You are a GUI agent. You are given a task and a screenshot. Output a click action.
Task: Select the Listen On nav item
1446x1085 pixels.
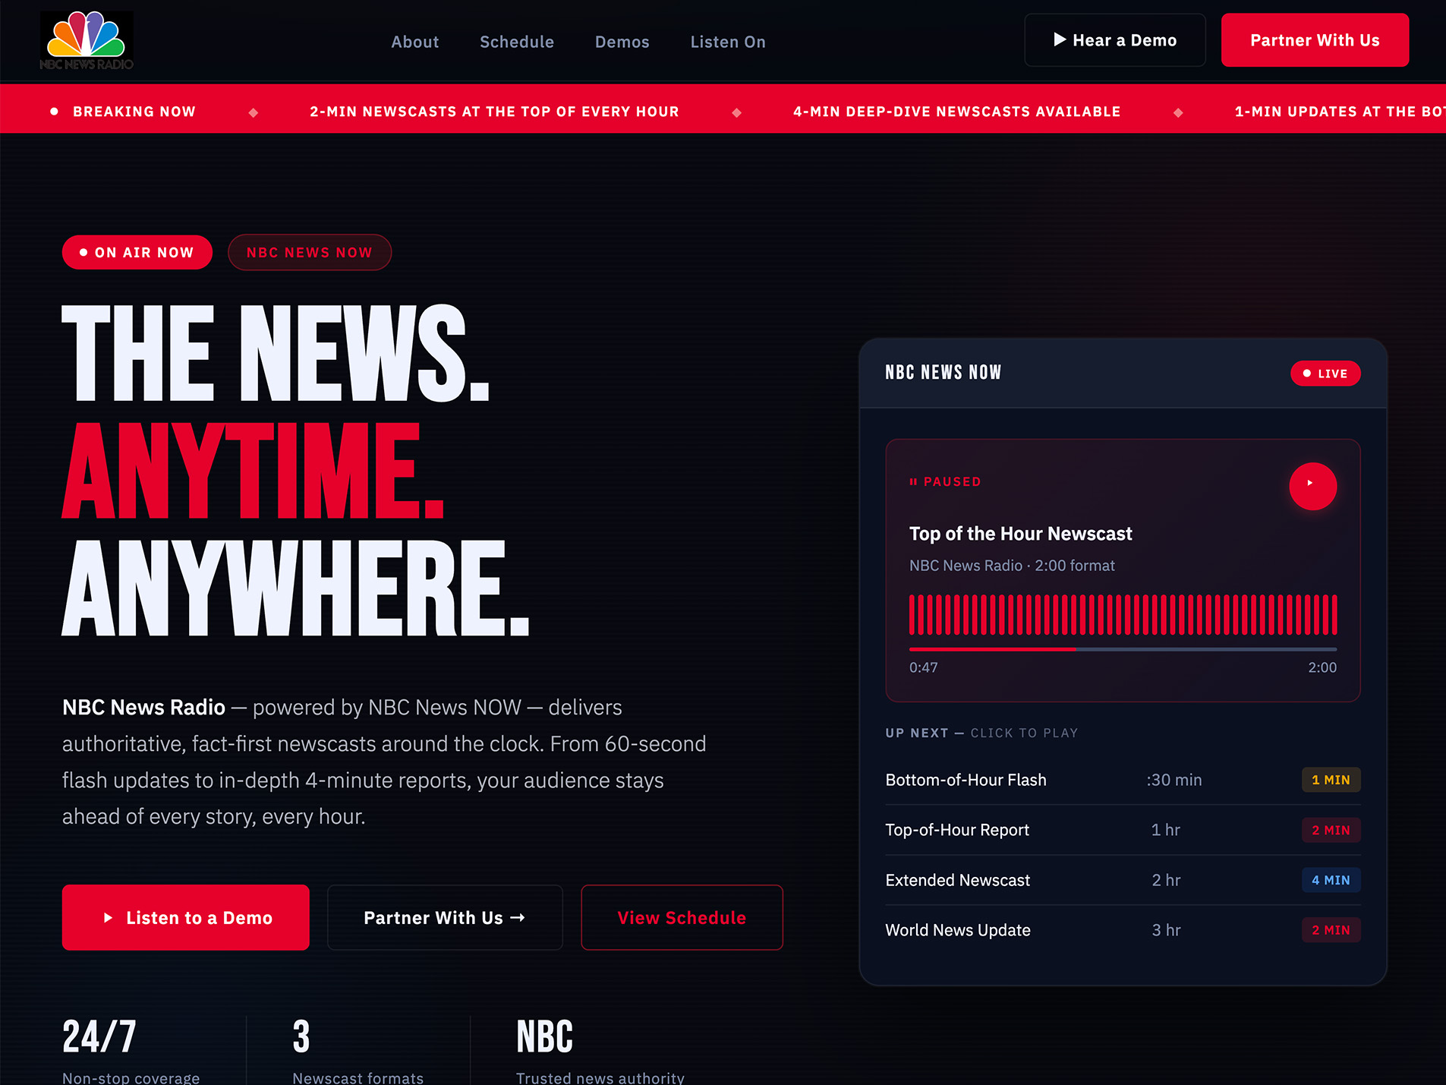(x=728, y=42)
